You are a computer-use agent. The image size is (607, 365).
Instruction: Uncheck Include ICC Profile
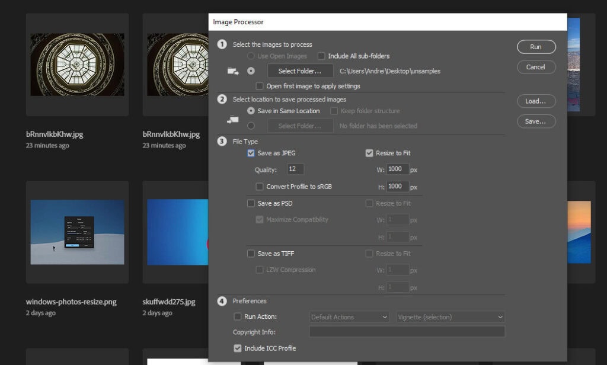(238, 348)
